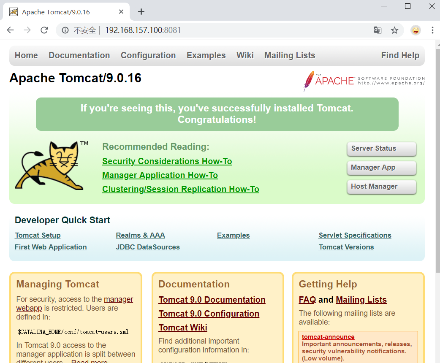Screen dimensions: 440x363
Task: Open the FAQ link under Getting Help
Action: click(307, 300)
